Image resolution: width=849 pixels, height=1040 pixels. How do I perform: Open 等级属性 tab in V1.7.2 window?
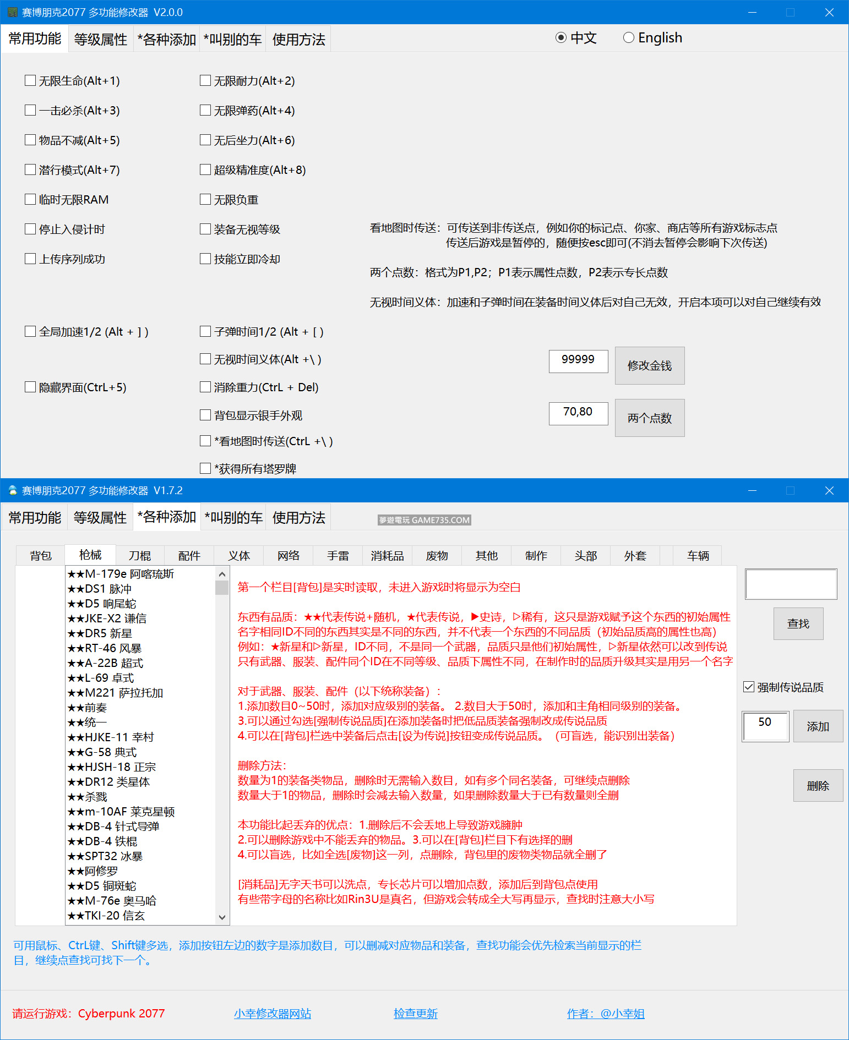[x=100, y=518]
